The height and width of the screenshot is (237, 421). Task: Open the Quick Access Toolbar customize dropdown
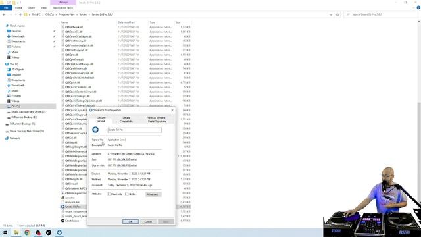click(x=18, y=3)
